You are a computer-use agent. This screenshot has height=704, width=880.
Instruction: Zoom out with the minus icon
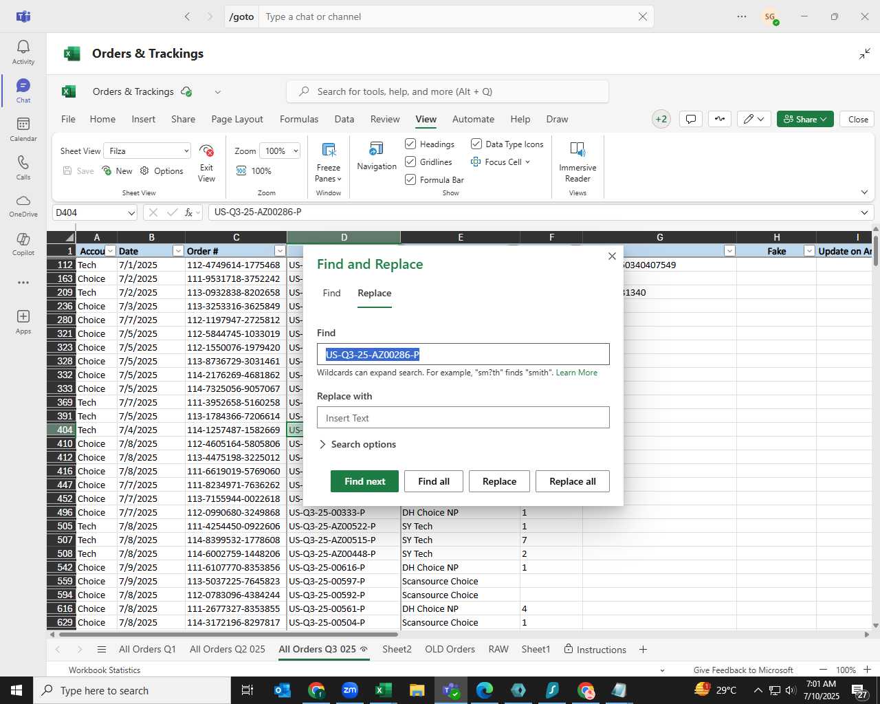pos(823,670)
